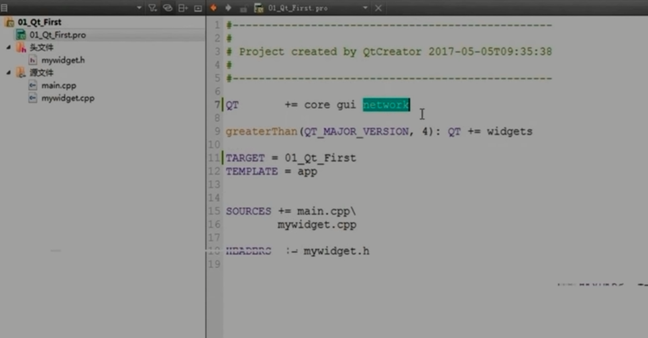Click QT_MAJOR_VERSION in the editor

coord(357,132)
